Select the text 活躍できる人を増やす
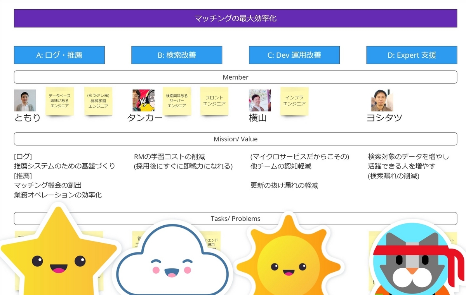Screen dimensions: 466x295 click(x=402, y=166)
